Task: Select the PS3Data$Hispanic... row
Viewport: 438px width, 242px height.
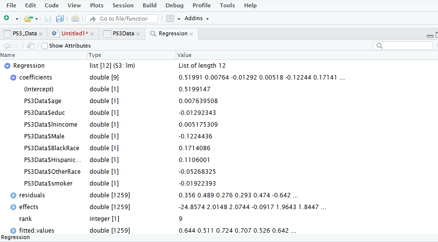Action: 219,160
